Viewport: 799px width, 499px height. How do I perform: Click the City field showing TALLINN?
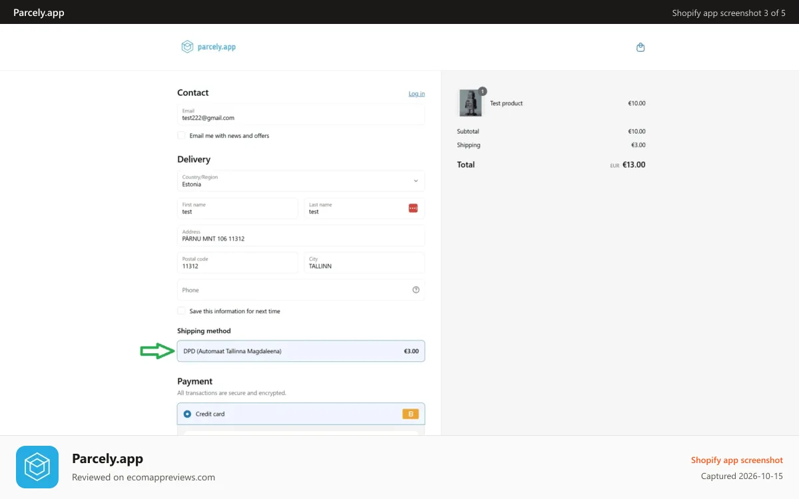[x=364, y=262]
